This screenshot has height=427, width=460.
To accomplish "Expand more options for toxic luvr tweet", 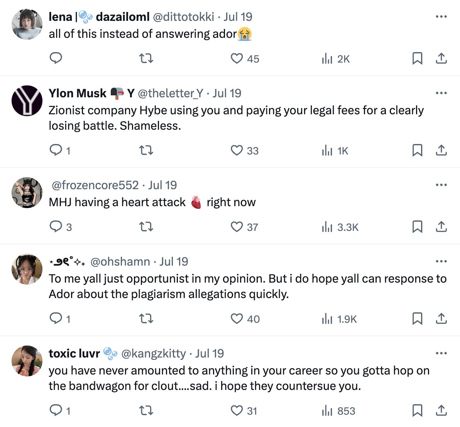I will 441,353.
